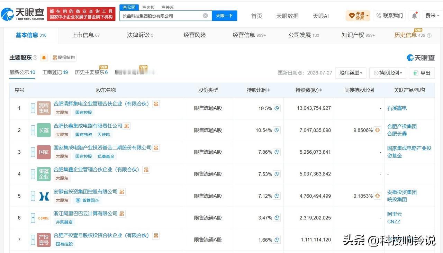This screenshot has width=443, height=253.
Task: Expand row 3 shareholder 国家集成电路产业投资基金二期
Action: click(x=33, y=152)
